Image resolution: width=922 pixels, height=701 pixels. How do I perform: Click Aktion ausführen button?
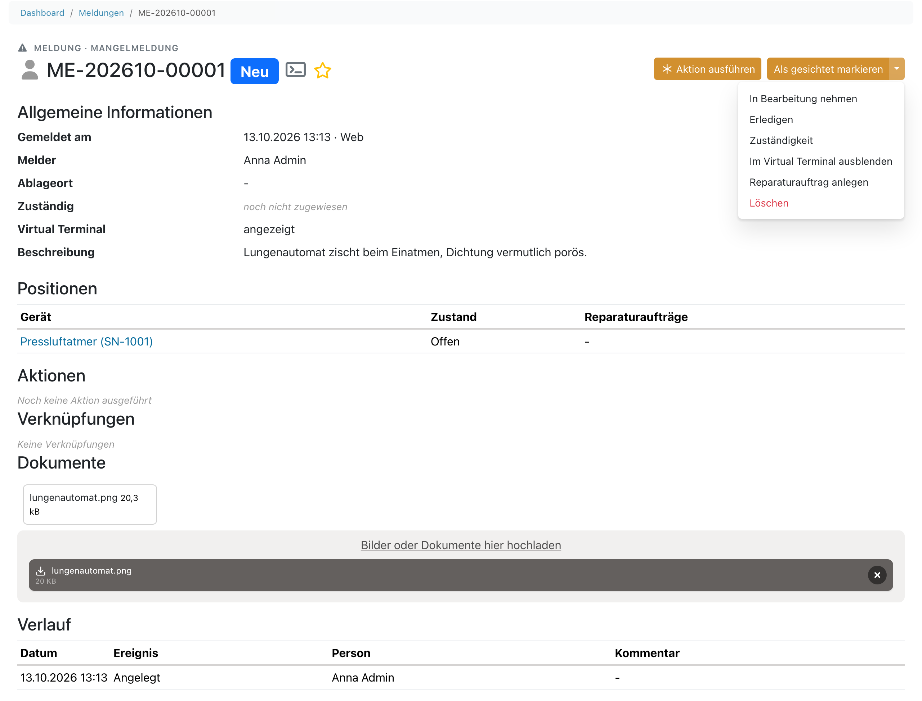(707, 69)
